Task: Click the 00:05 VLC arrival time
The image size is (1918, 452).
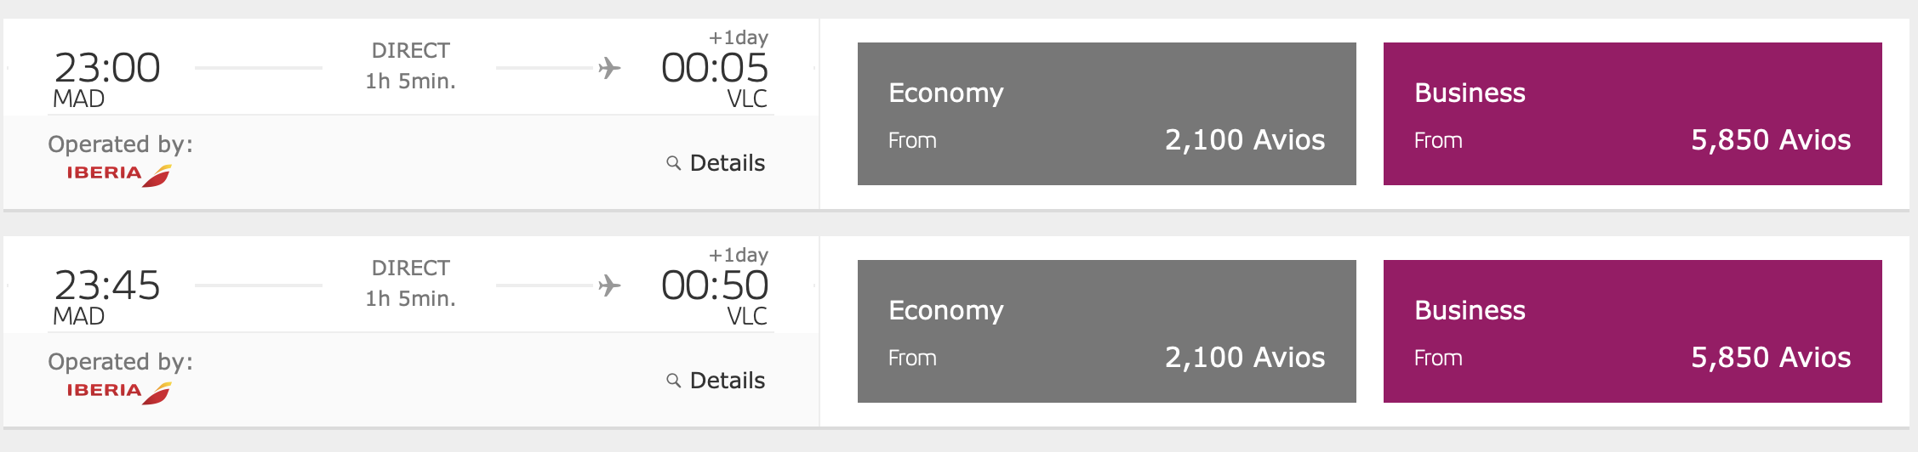Action: coord(714,68)
